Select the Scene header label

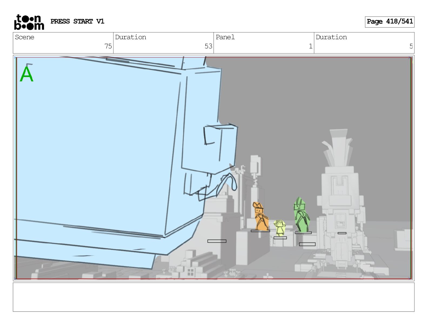[25, 37]
